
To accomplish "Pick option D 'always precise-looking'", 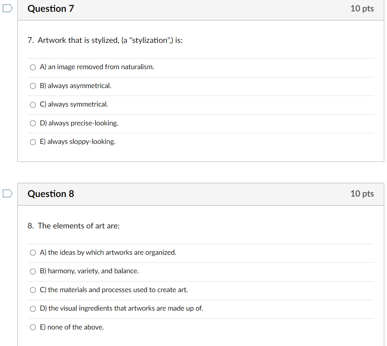I will click(33, 123).
